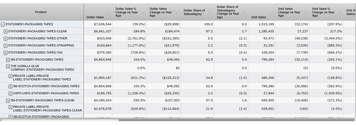Filter the Dollar Share of Subcategory column
Image resolution: width=356 pixels, height=125 pixels.
tap(210, 12)
